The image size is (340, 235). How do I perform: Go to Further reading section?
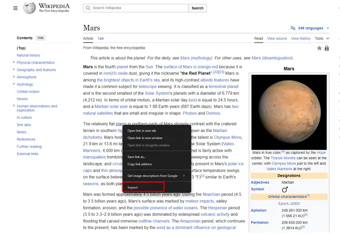click(x=29, y=146)
